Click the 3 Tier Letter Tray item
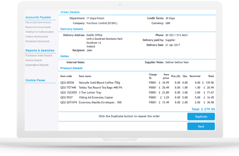This screenshot has width=239, height=156. [90, 93]
